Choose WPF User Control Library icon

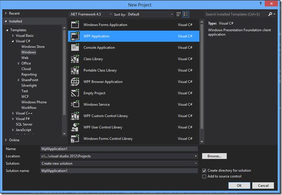coord(75,127)
